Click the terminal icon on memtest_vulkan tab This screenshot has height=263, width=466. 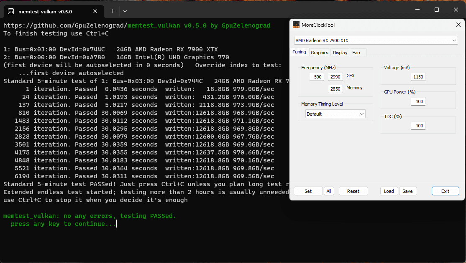11,11
